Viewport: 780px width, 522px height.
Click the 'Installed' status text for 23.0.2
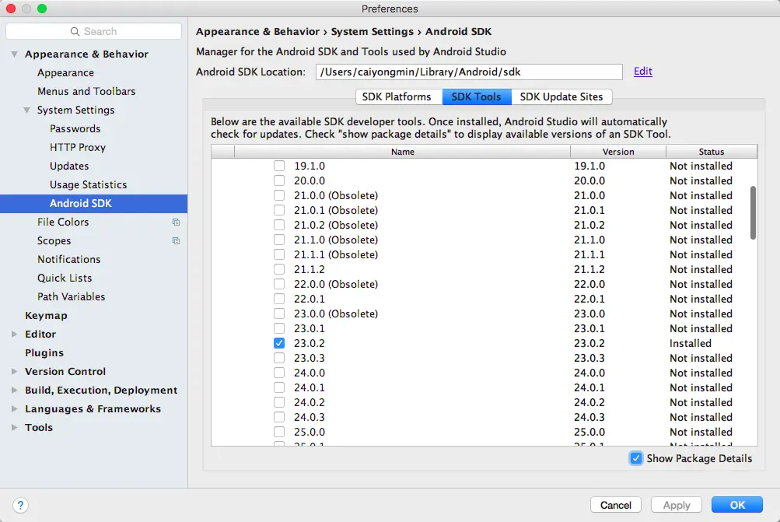point(691,343)
